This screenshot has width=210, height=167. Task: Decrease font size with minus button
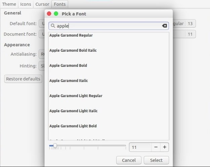click(156, 147)
